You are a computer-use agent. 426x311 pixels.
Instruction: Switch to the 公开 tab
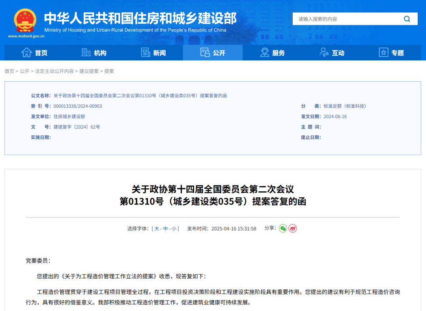click(x=213, y=52)
